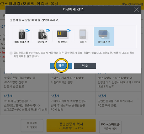Viewport: 144px width, 134px height.
Task: Click the 공인인증서 복사 yellow button
Action: pyautogui.click(x=71, y=125)
